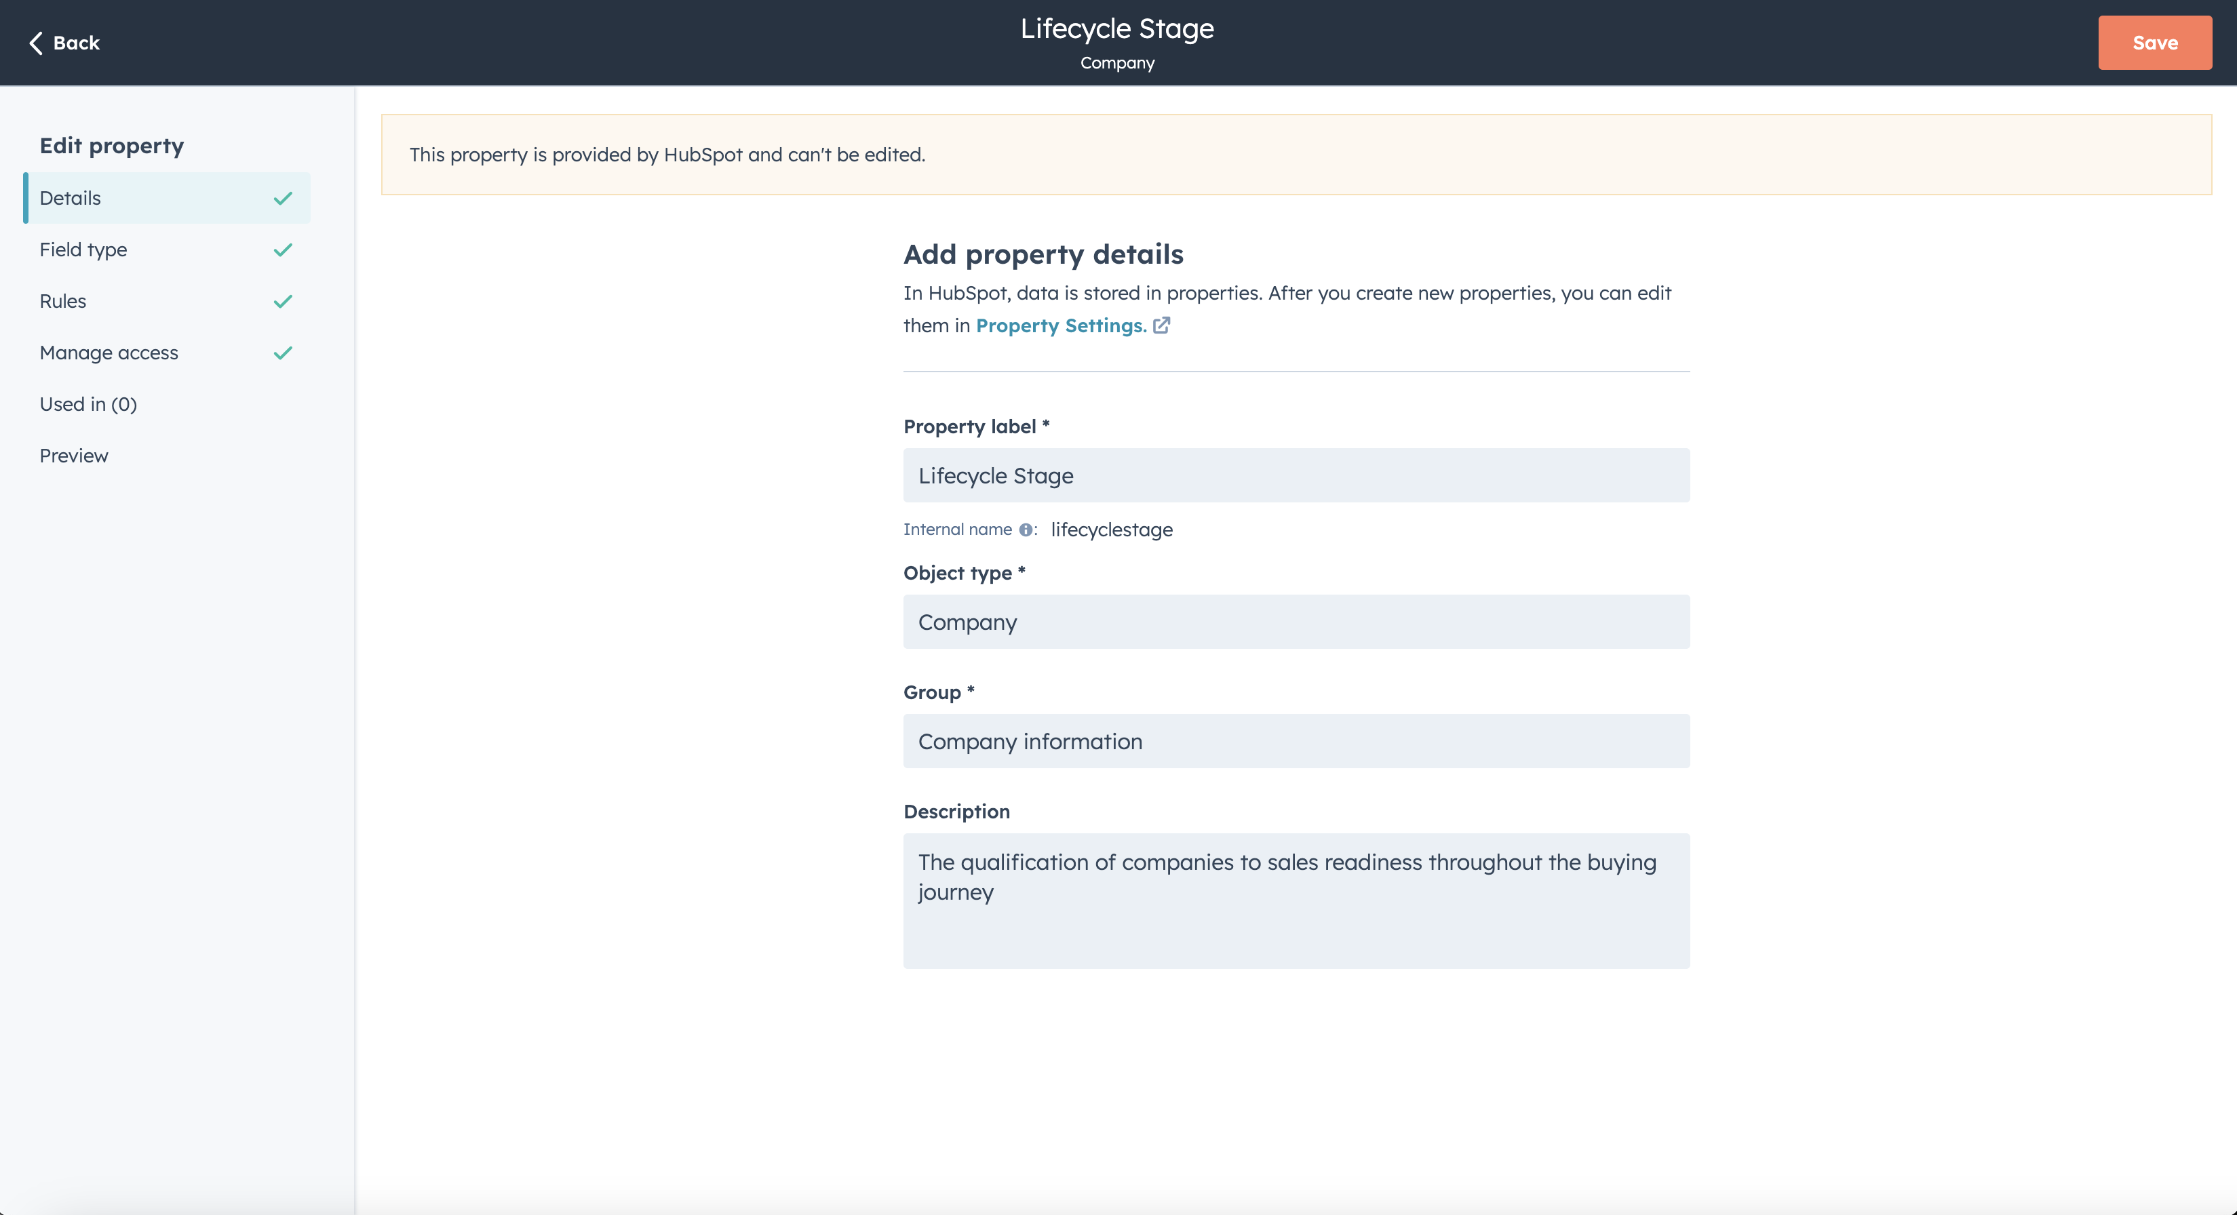
Task: Click the checkmark icon next to Field type
Action: pyautogui.click(x=282, y=250)
